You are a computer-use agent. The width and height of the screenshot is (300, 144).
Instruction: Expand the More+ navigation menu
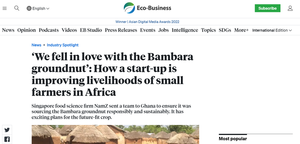pyautogui.click(x=241, y=30)
